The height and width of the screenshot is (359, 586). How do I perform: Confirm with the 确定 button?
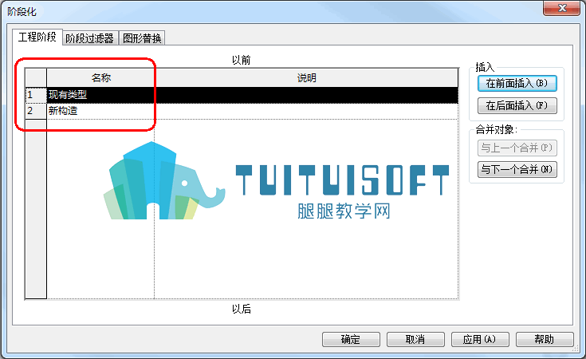point(351,339)
